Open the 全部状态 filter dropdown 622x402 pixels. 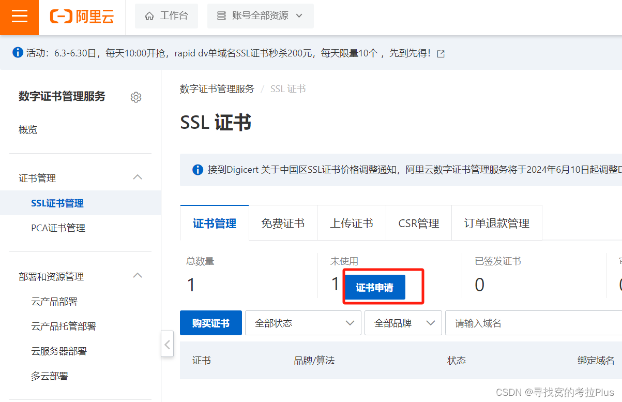(303, 323)
